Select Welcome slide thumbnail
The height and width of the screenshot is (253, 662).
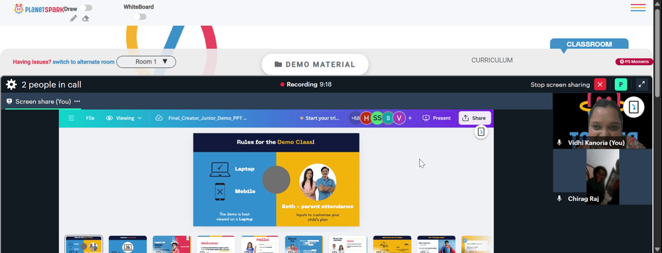216,244
